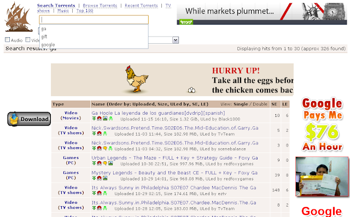
Task: Open Mystery Legends Beauty and Beast link
Action: (174, 173)
